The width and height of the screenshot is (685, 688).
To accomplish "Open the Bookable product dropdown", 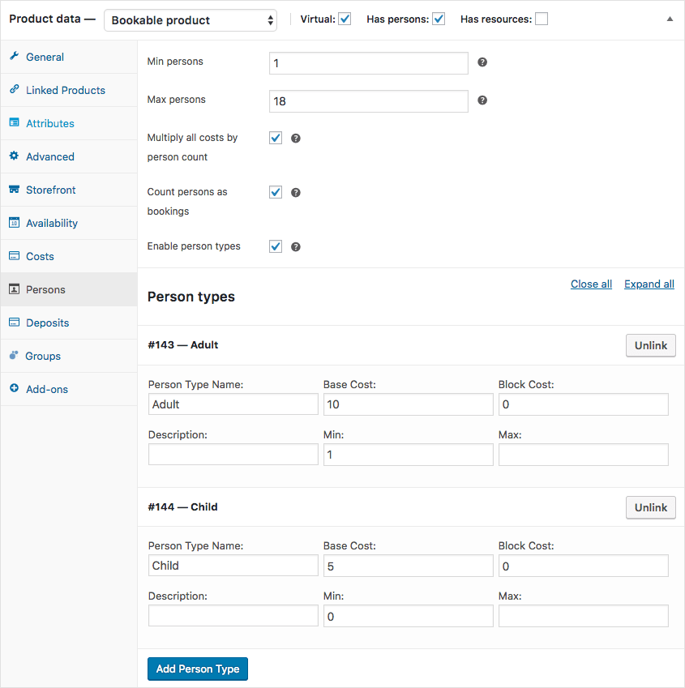I will [x=190, y=19].
